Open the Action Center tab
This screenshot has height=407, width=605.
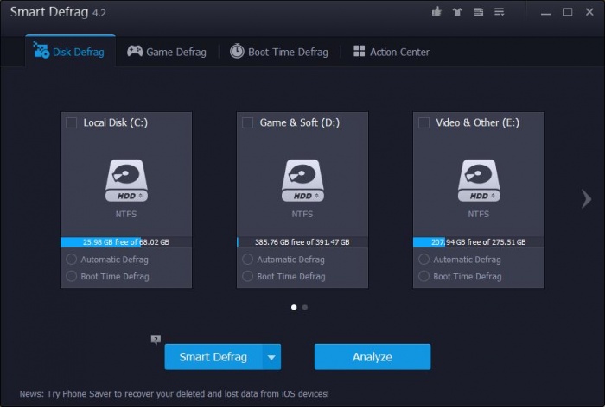click(x=392, y=52)
